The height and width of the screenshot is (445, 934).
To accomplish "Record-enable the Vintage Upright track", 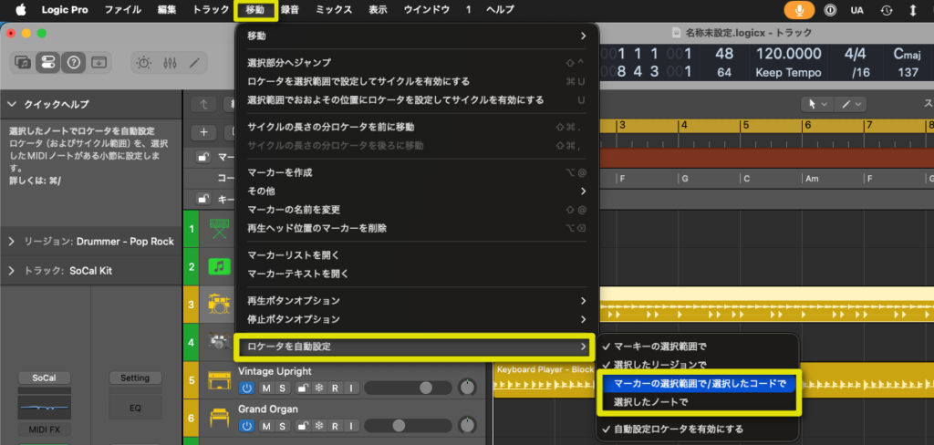I will point(336,389).
